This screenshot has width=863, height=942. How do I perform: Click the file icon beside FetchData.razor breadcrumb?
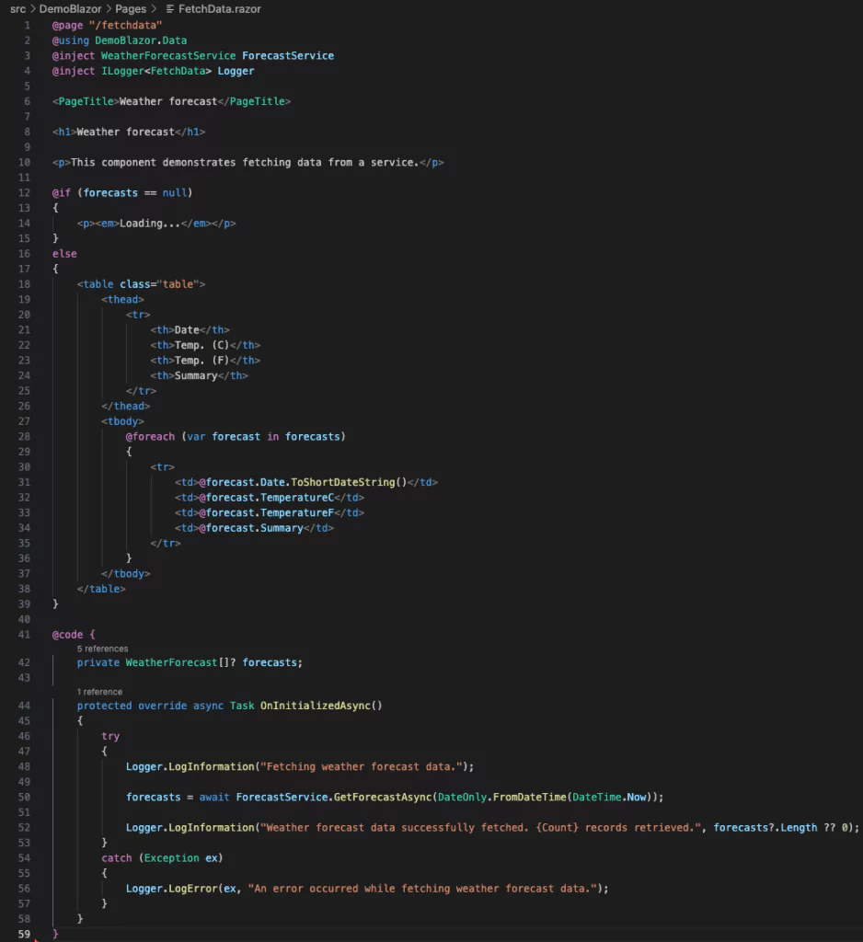point(170,9)
